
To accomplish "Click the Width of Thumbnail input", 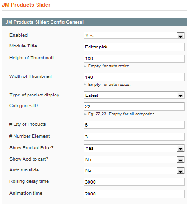I will pyautogui.click(x=134, y=77).
